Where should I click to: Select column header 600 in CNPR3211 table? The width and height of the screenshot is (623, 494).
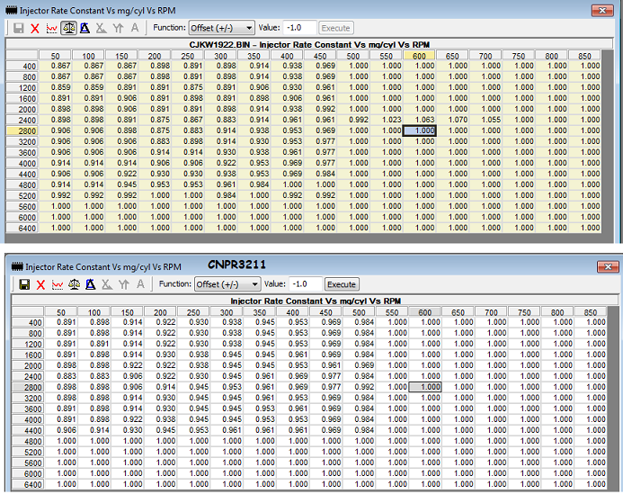[424, 312]
